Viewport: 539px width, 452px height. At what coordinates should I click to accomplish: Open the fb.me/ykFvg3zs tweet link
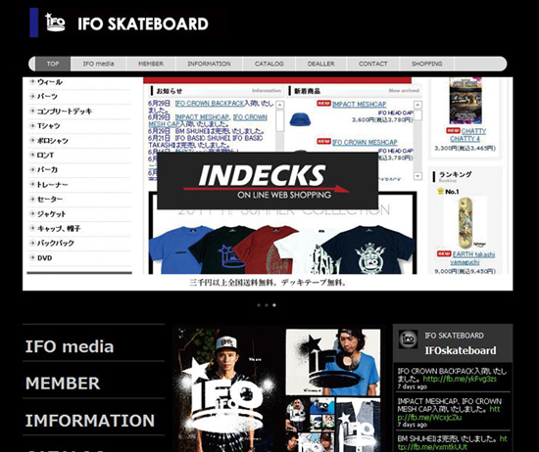coord(460,379)
